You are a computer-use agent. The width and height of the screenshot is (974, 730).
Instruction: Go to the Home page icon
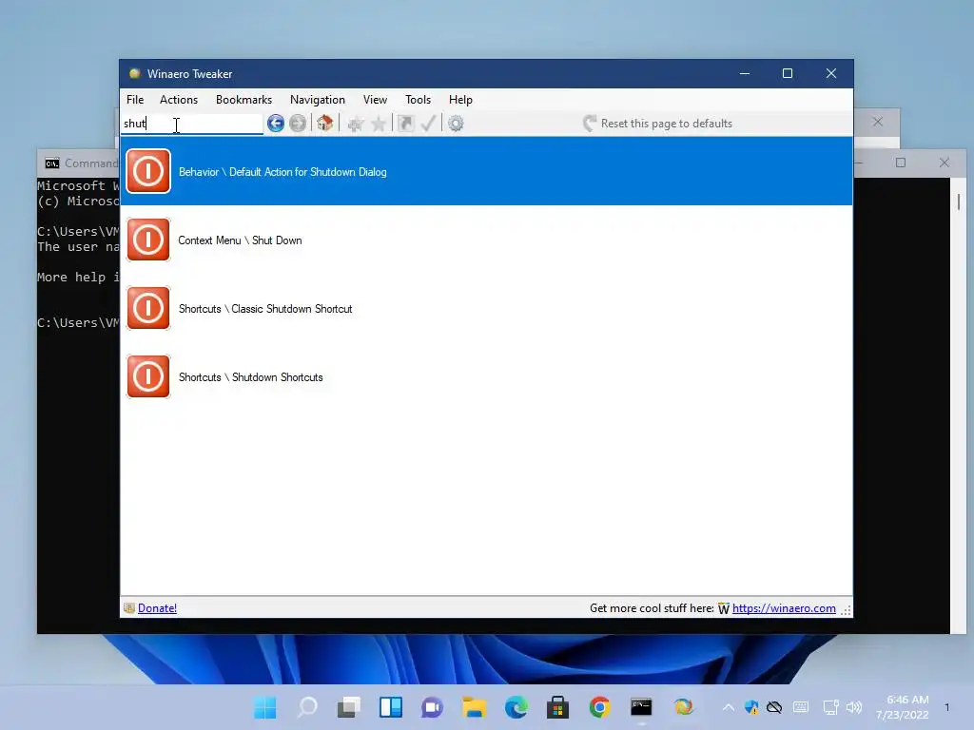pyautogui.click(x=325, y=123)
